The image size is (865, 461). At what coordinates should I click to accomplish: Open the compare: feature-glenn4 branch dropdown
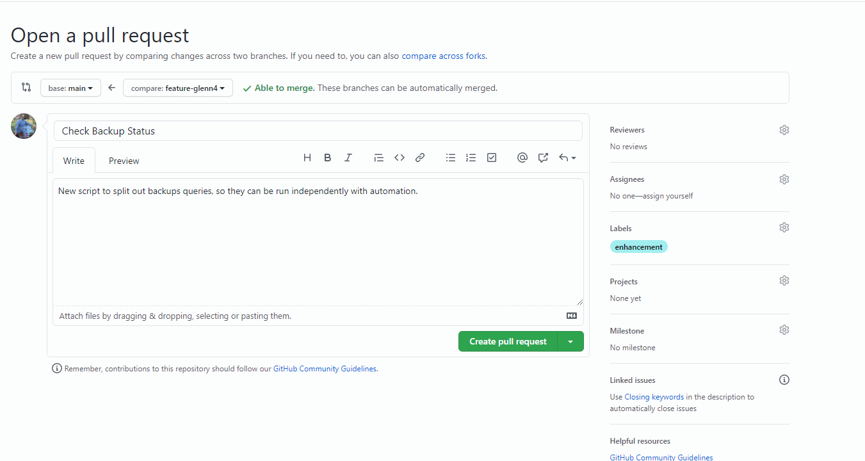177,88
